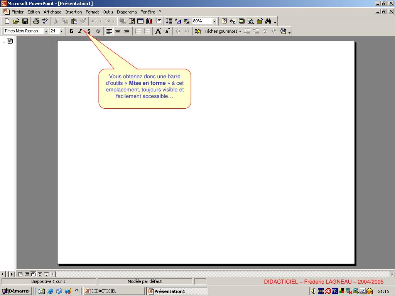Open the undo history dropdown arrow
Viewport: 395px width, 296px height.
coord(100,21)
